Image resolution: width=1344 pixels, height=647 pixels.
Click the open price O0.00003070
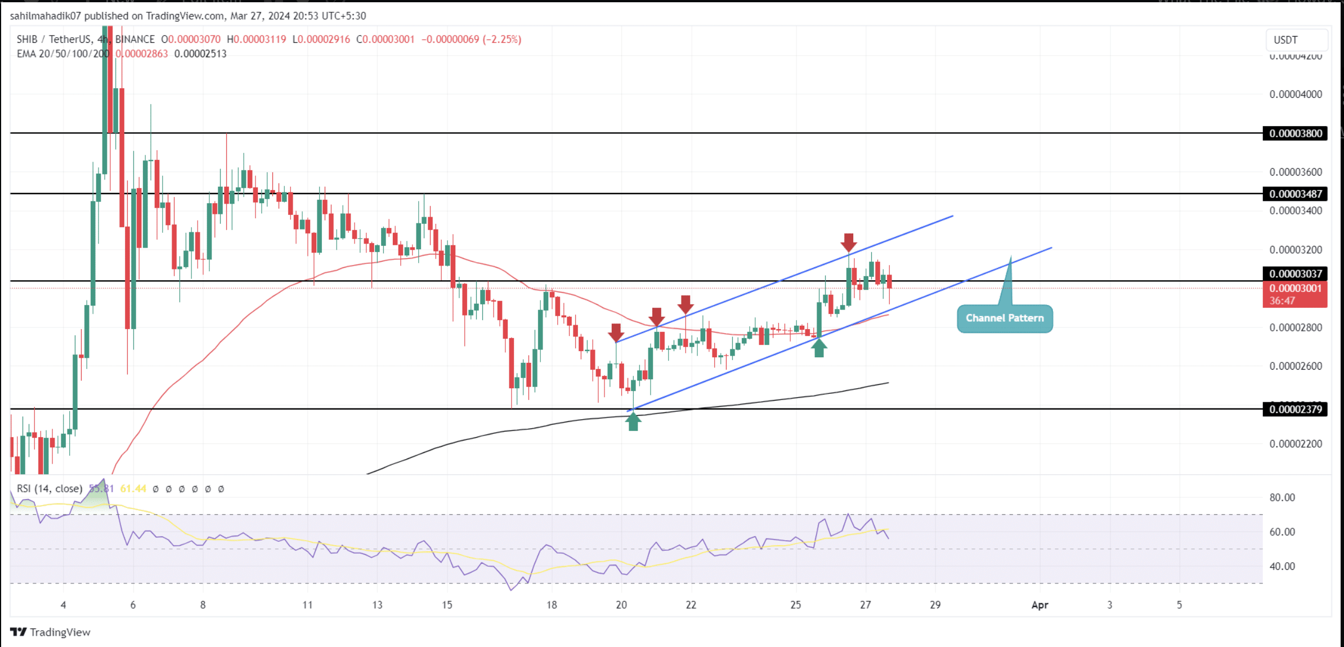pos(191,39)
